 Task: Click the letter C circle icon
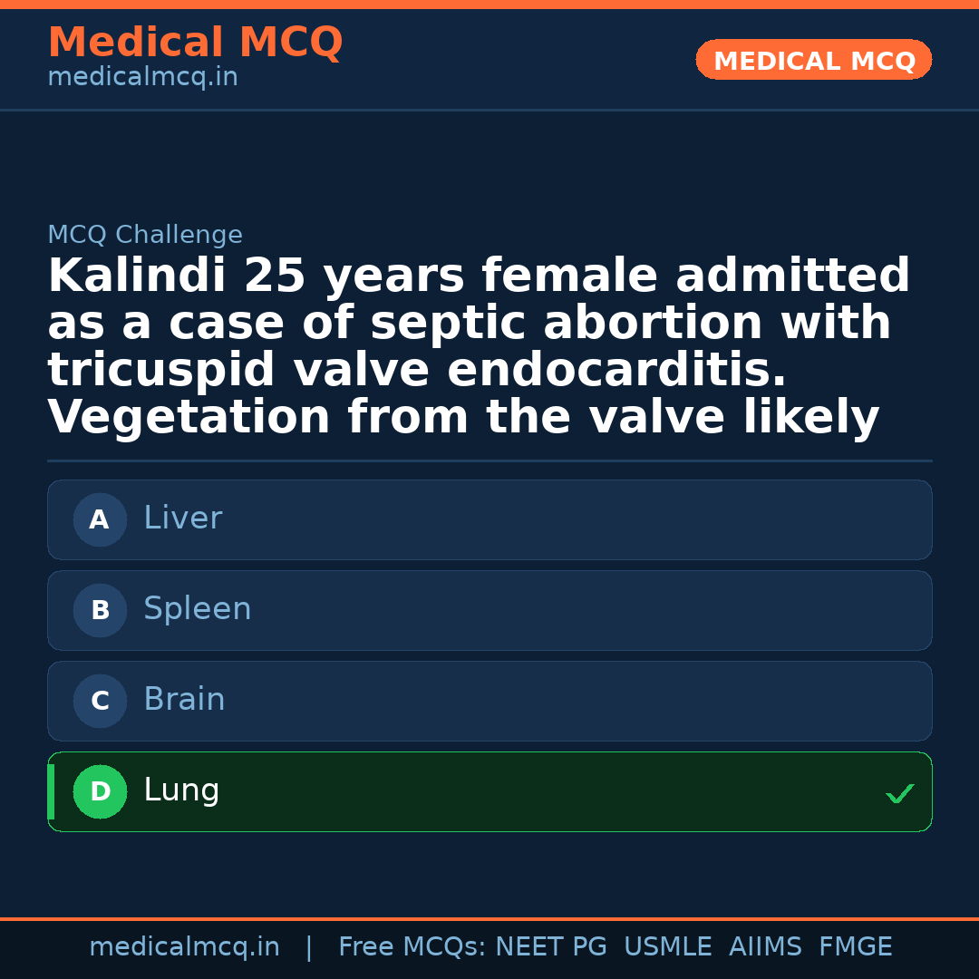click(100, 702)
